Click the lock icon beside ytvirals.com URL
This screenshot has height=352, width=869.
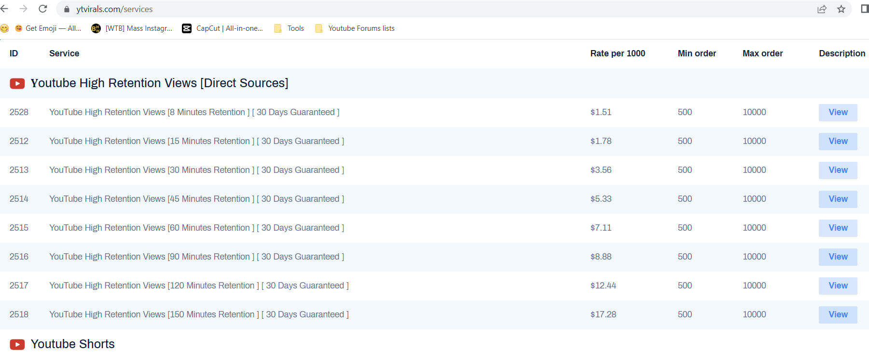tap(67, 9)
